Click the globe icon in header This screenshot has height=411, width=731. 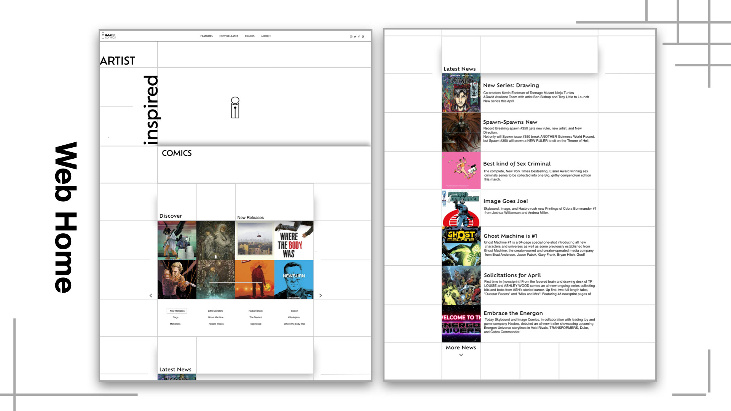(x=363, y=37)
